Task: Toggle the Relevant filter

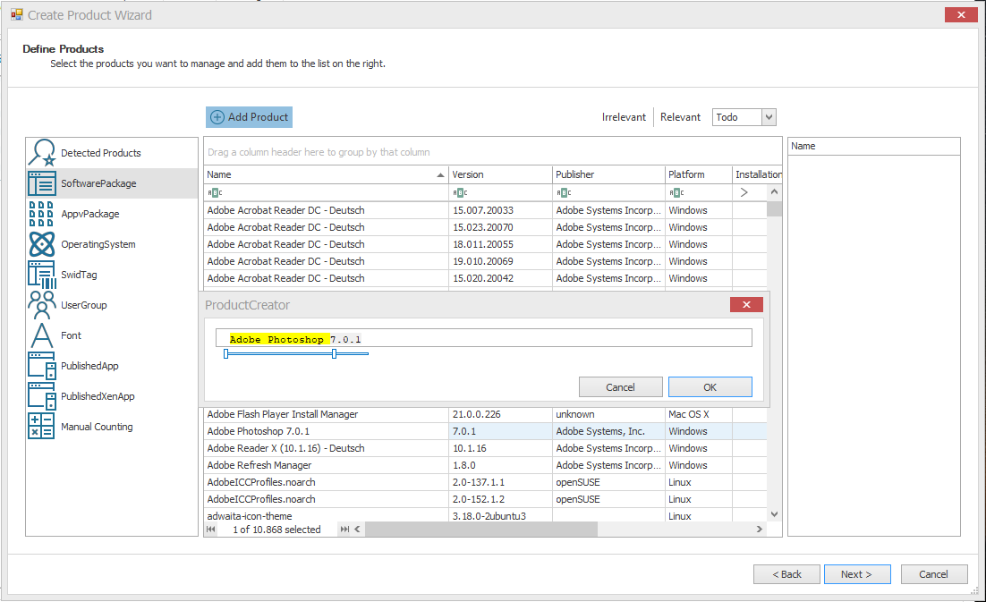Action: click(x=680, y=117)
